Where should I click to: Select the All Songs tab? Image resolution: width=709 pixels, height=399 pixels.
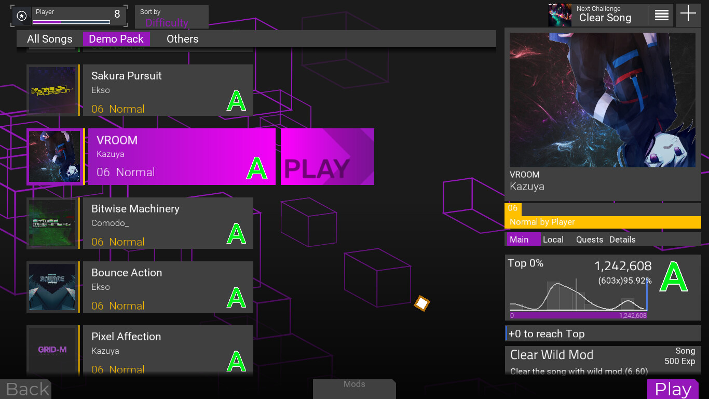pyautogui.click(x=50, y=38)
